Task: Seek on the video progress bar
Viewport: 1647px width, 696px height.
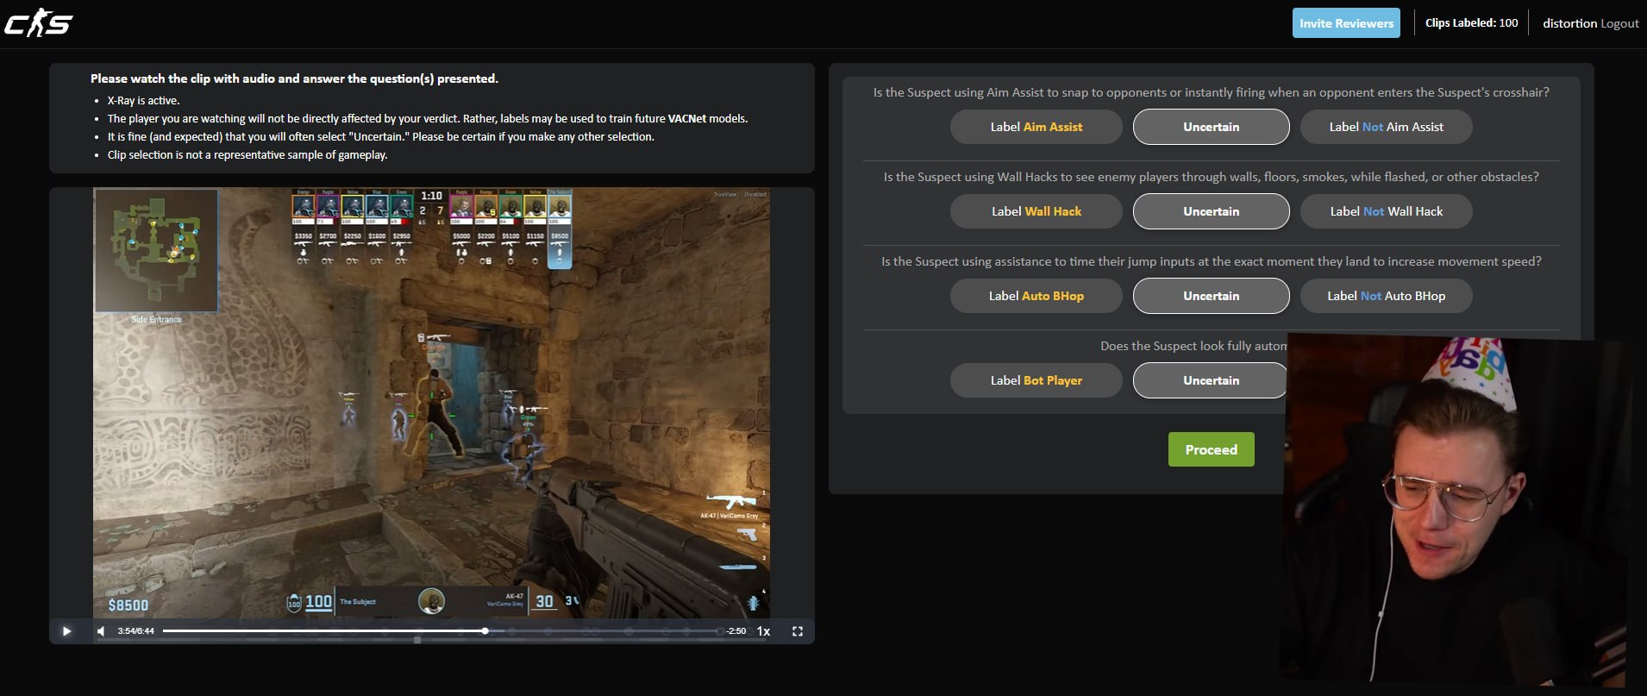Action: [441, 631]
